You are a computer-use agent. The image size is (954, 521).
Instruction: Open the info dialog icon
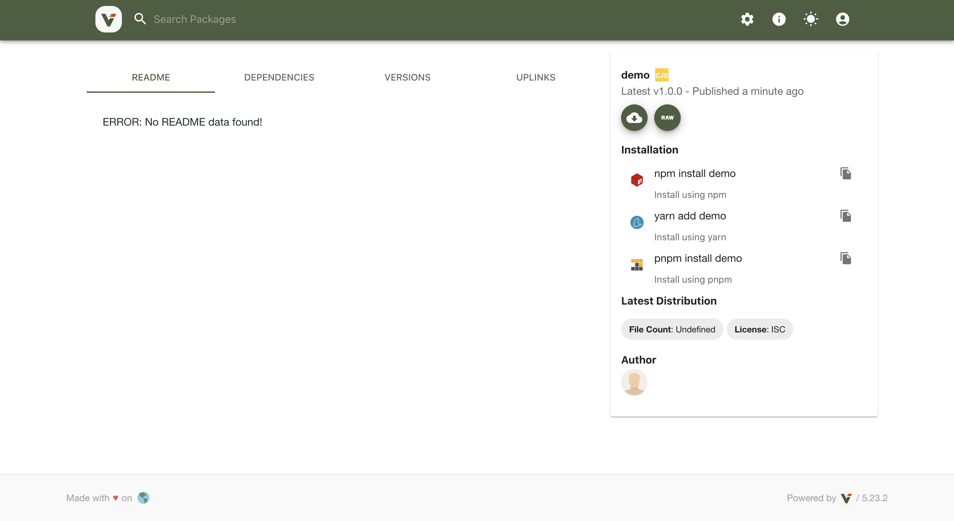coord(779,19)
